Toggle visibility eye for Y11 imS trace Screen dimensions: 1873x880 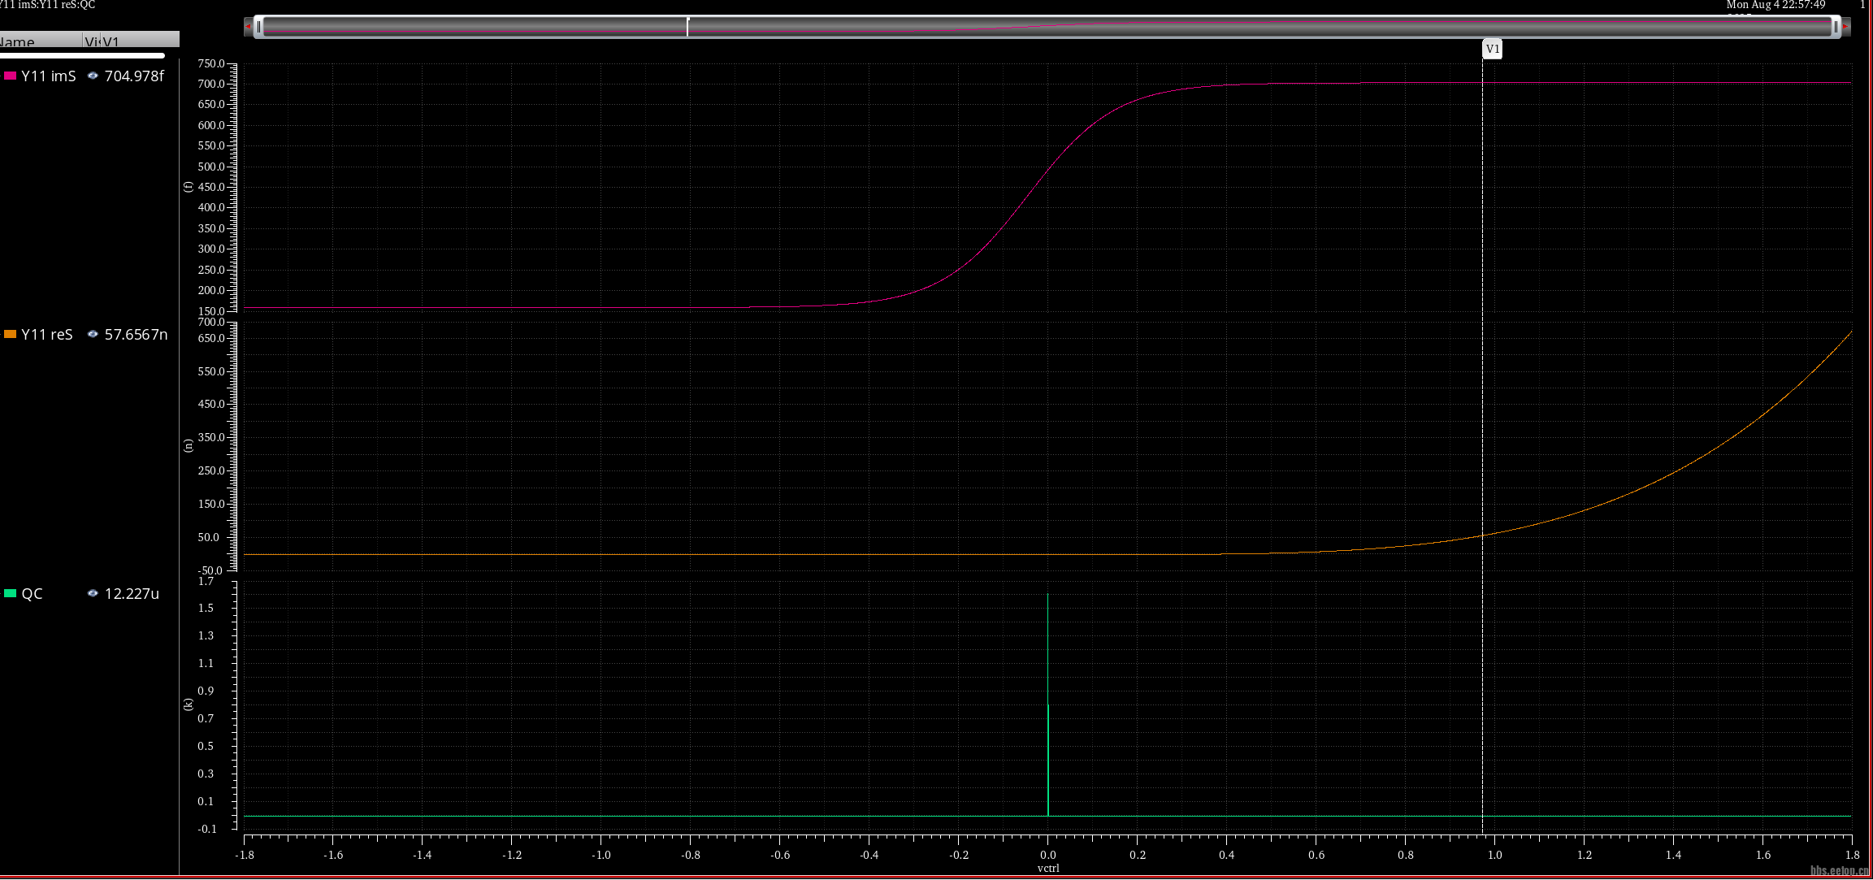coord(93,76)
